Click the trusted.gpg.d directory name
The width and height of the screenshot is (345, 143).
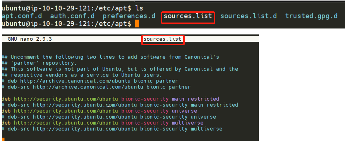point(311,16)
